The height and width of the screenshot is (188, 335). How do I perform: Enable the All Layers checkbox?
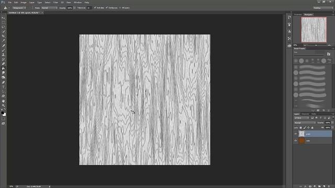[x=120, y=8]
